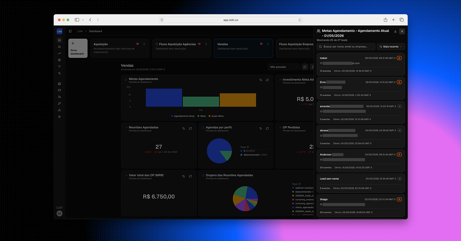This screenshot has width=461, height=241.
Task: Open the three-dot menu on Aquisição card
Action: (144, 44)
